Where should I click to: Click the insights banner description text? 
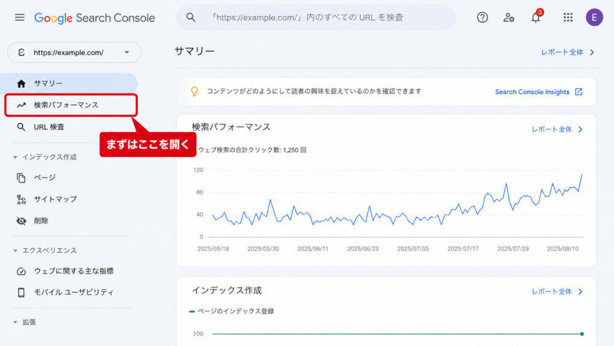tap(314, 92)
